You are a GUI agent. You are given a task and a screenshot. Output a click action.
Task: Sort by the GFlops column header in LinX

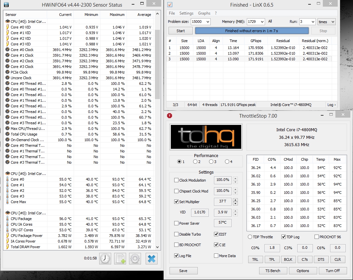pyautogui.click(x=256, y=41)
